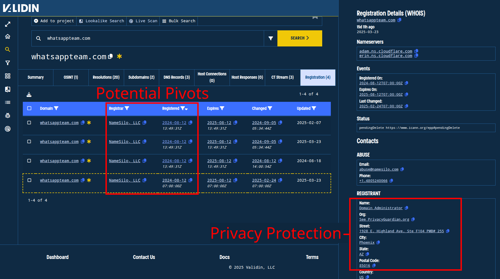Copy registrant name Domain Administrator
This screenshot has width=500, height=279.
(x=407, y=208)
